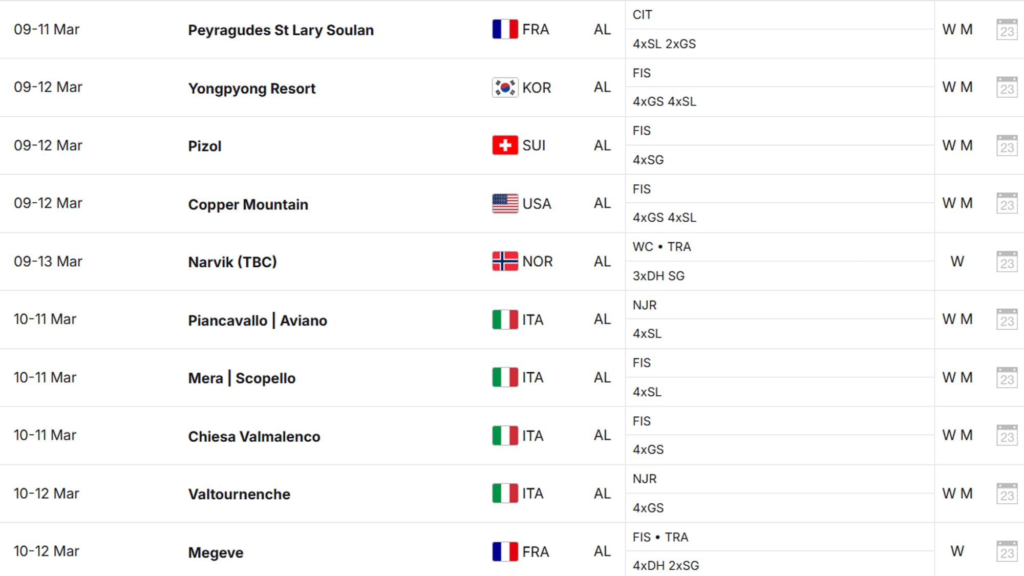Open calendar icon for Peyragudes St Lary Soulan
This screenshot has height=576, width=1024.
(x=1007, y=30)
